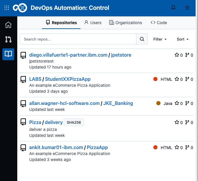This screenshot has width=198, height=181.
Task: Click the star icon on jpetstore row
Action: 177,55
